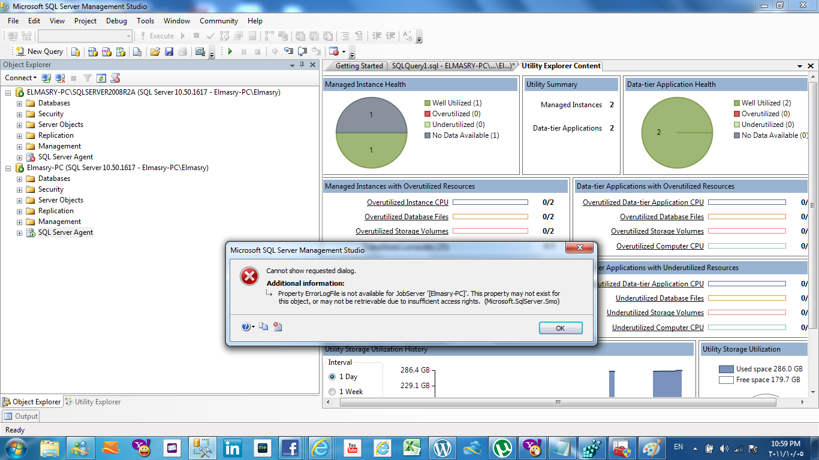Switch to the Getting Started tab
Screen dimensions: 819x460
coord(359,66)
